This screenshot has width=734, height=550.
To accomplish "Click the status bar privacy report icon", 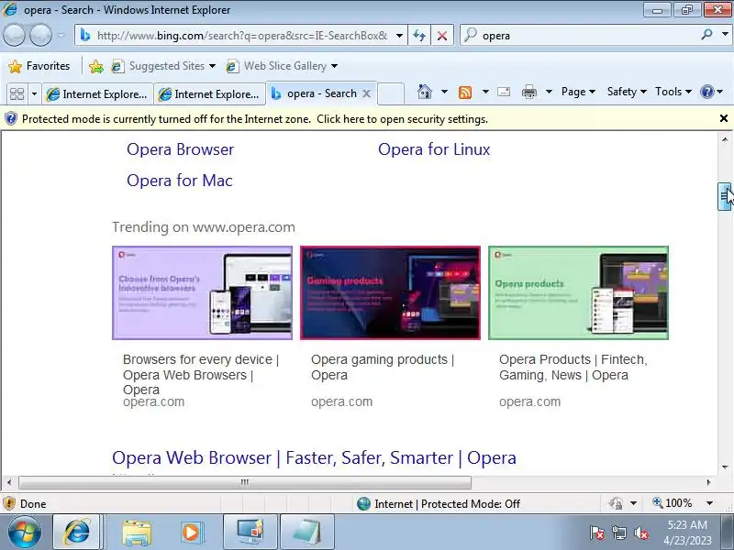I will click(616, 503).
